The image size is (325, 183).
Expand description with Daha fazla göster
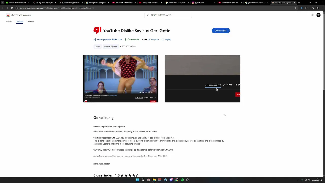tap(102, 164)
